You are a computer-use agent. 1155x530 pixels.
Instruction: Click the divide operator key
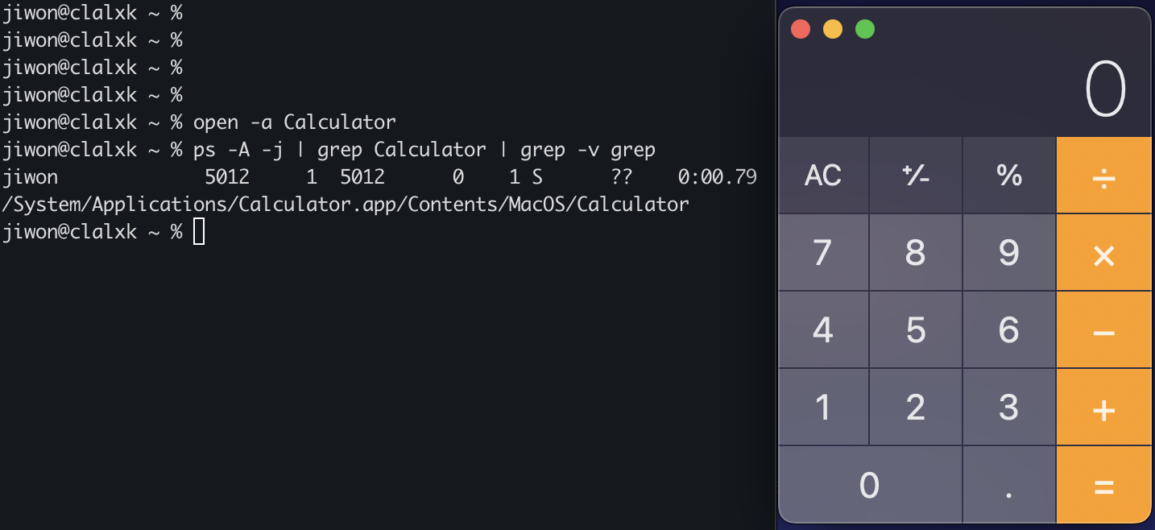(1103, 176)
